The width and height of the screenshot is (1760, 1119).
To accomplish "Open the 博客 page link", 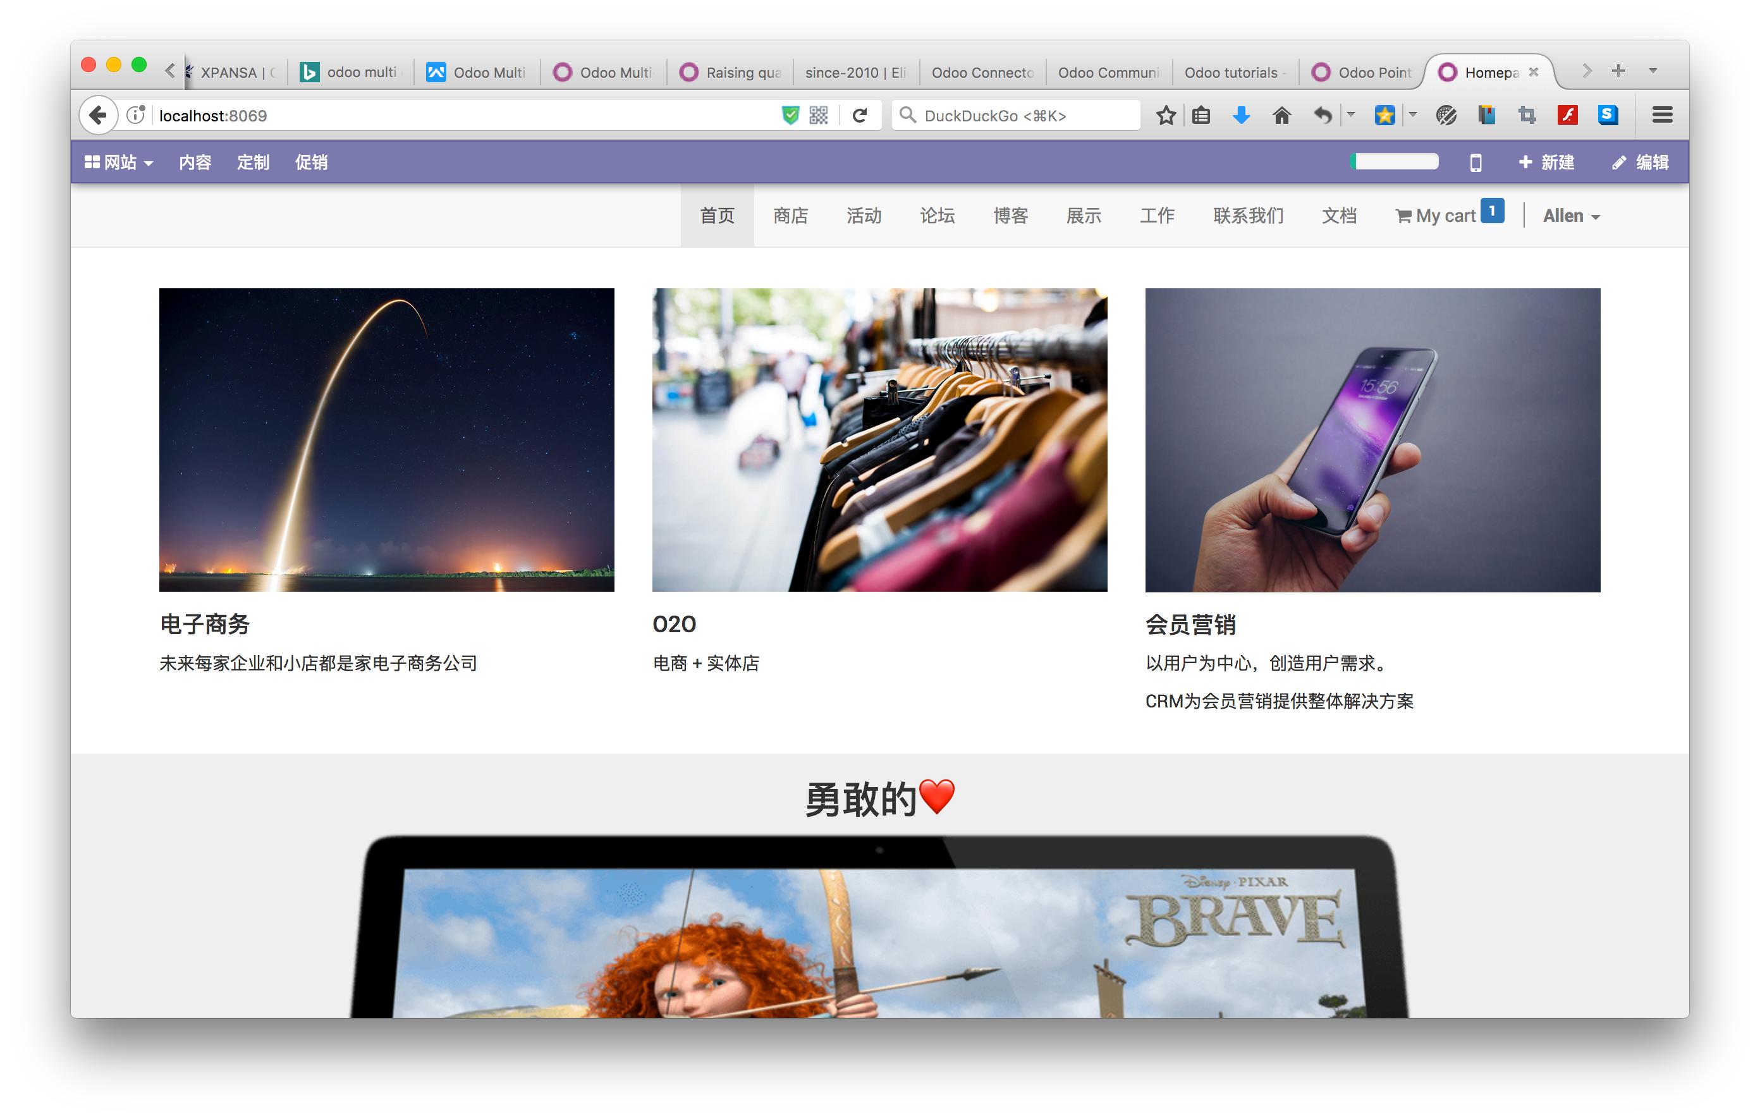I will (1010, 215).
